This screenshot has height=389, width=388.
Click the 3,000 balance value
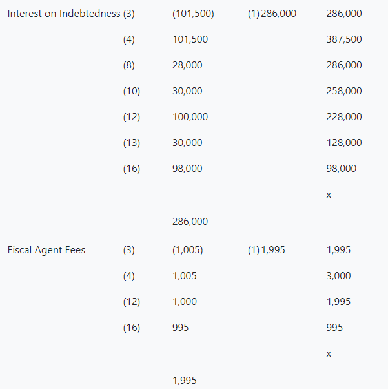[x=339, y=276]
